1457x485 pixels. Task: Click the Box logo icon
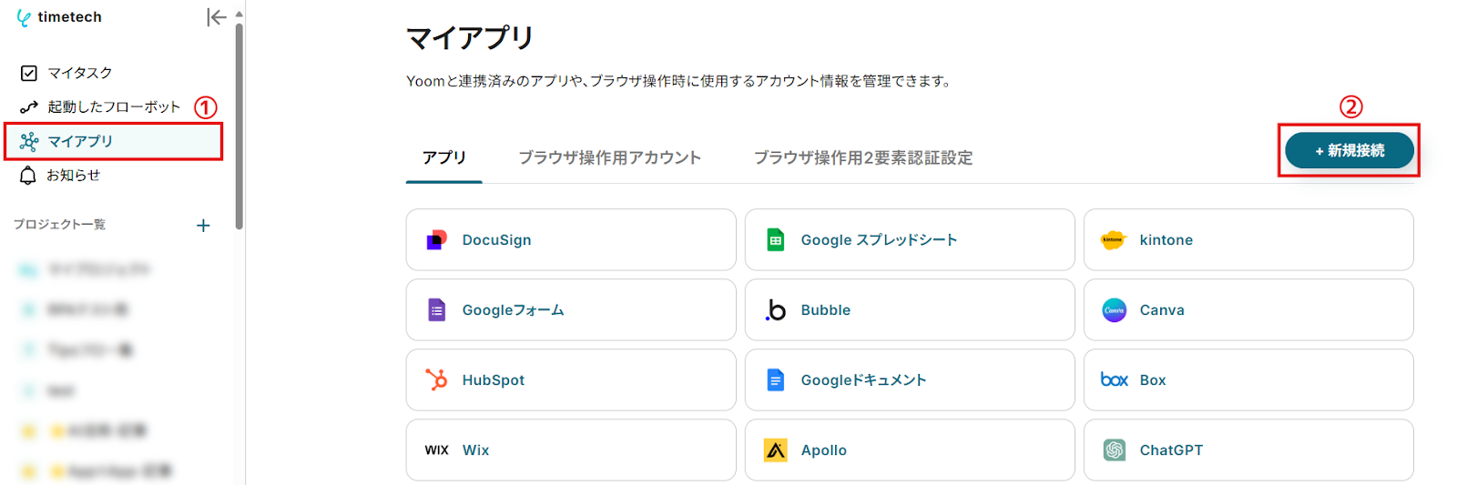pyautogui.click(x=1114, y=379)
